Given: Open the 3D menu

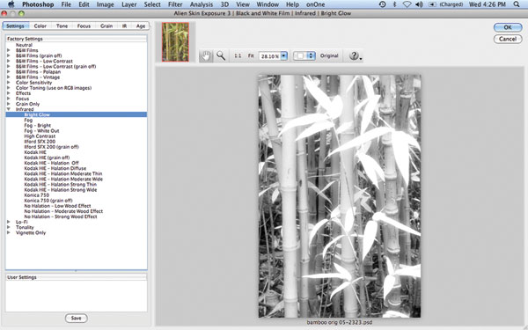Looking at the screenshot, I should point(224,4).
